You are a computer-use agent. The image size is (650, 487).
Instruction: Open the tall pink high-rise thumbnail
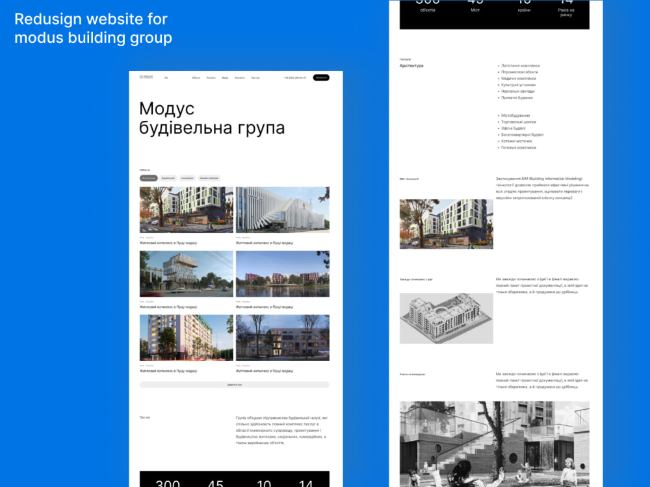coord(186,338)
